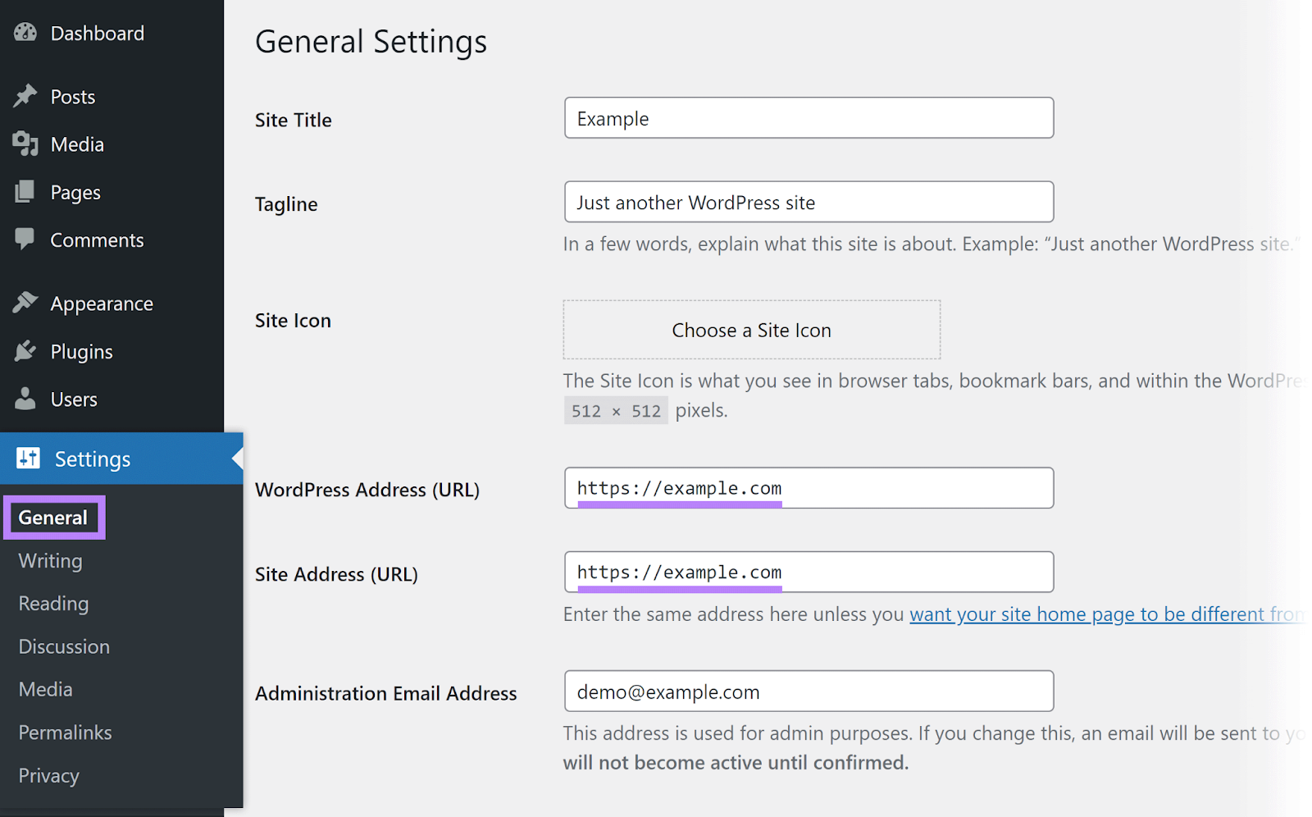Select the Privacy settings entry
Viewport: 1312px width, 817px height.
[x=48, y=775]
